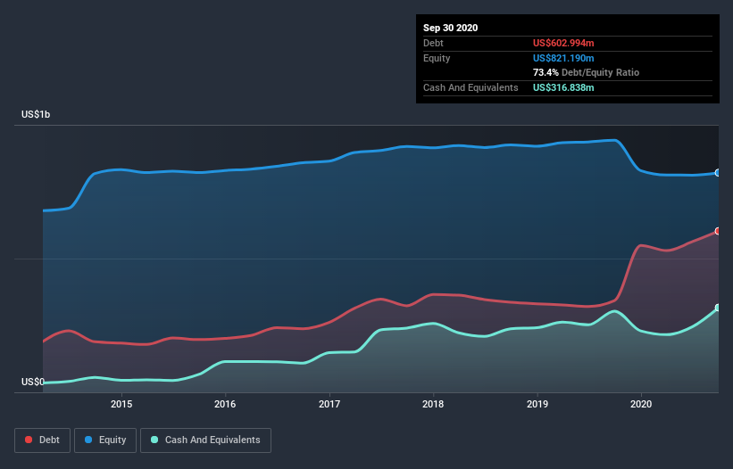Click the 2017 x-axis label
Viewport: 733px width, 469px height.
329,404
